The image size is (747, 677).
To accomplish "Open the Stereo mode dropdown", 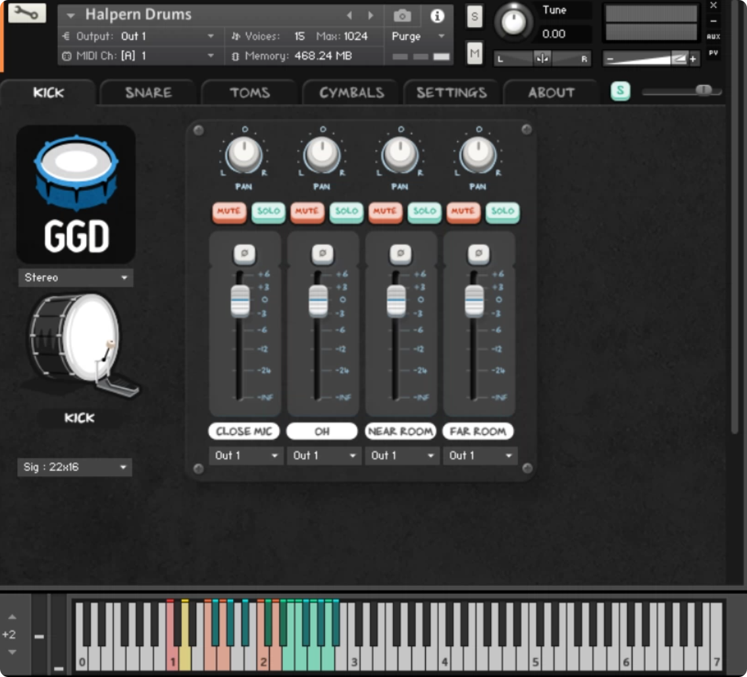I will pos(76,278).
